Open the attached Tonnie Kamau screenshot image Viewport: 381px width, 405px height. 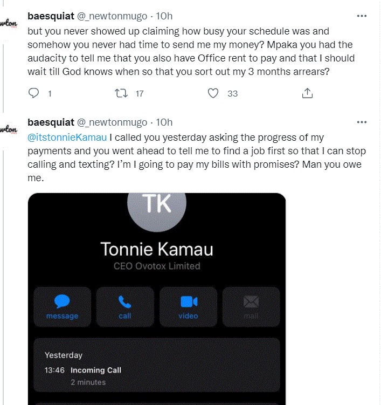coord(157,299)
